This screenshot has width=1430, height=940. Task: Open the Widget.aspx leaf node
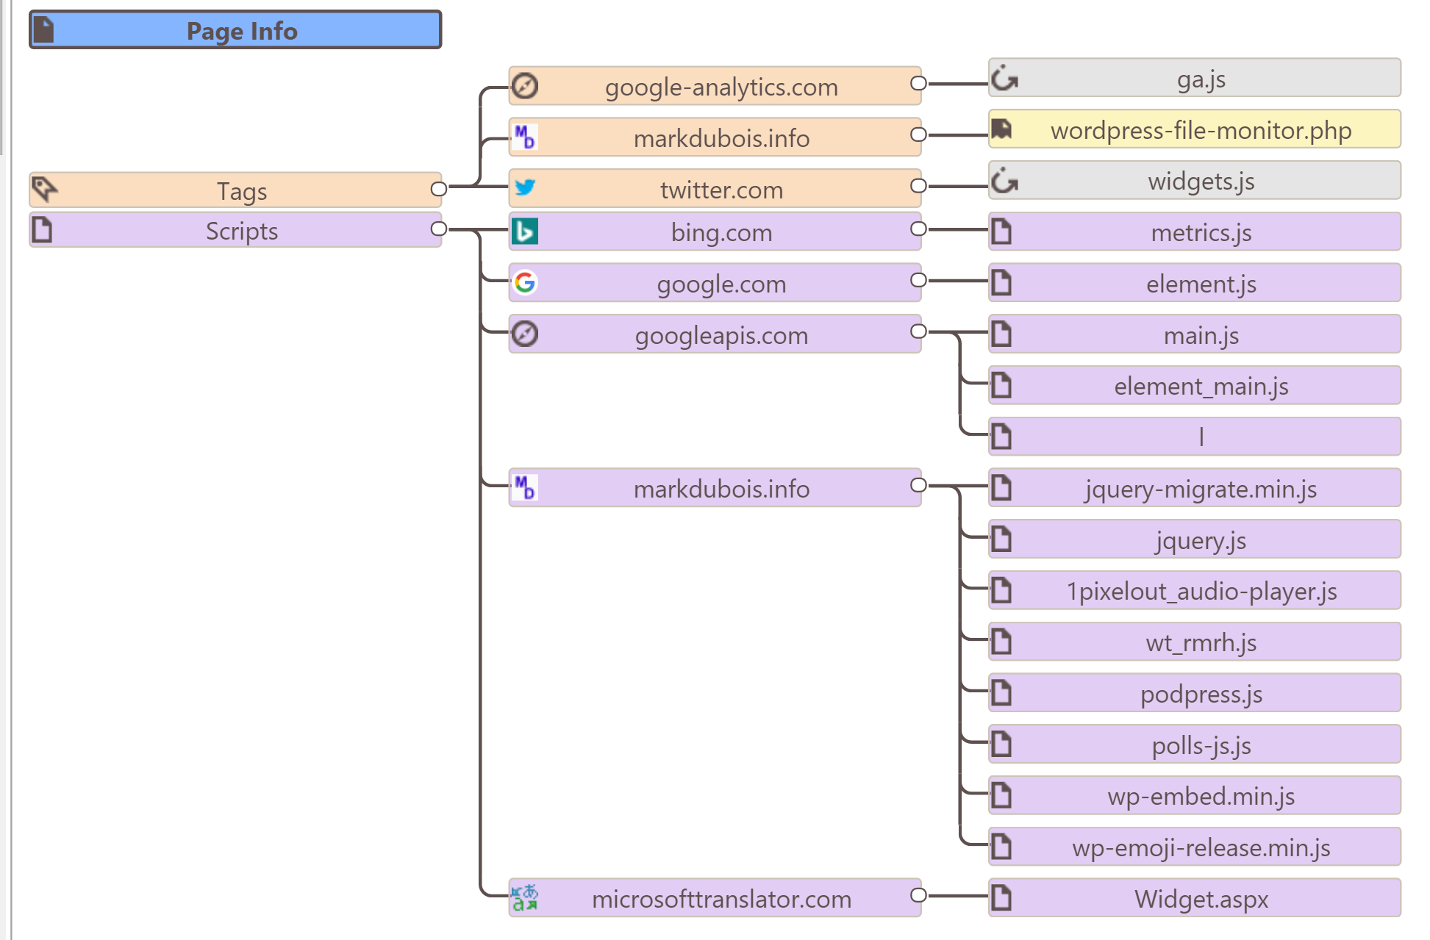[1195, 898]
